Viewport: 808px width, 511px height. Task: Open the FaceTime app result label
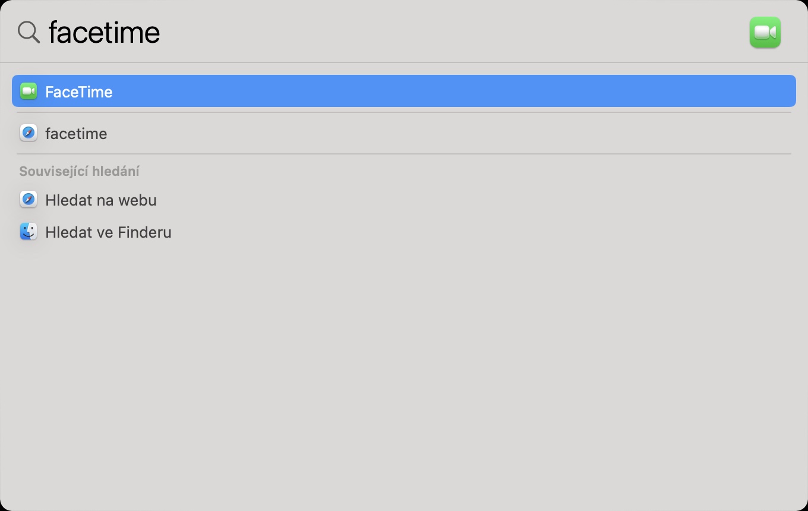[x=78, y=92]
